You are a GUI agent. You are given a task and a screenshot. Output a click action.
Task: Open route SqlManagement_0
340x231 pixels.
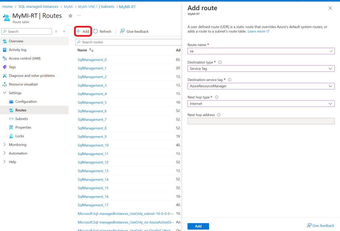[92, 60]
